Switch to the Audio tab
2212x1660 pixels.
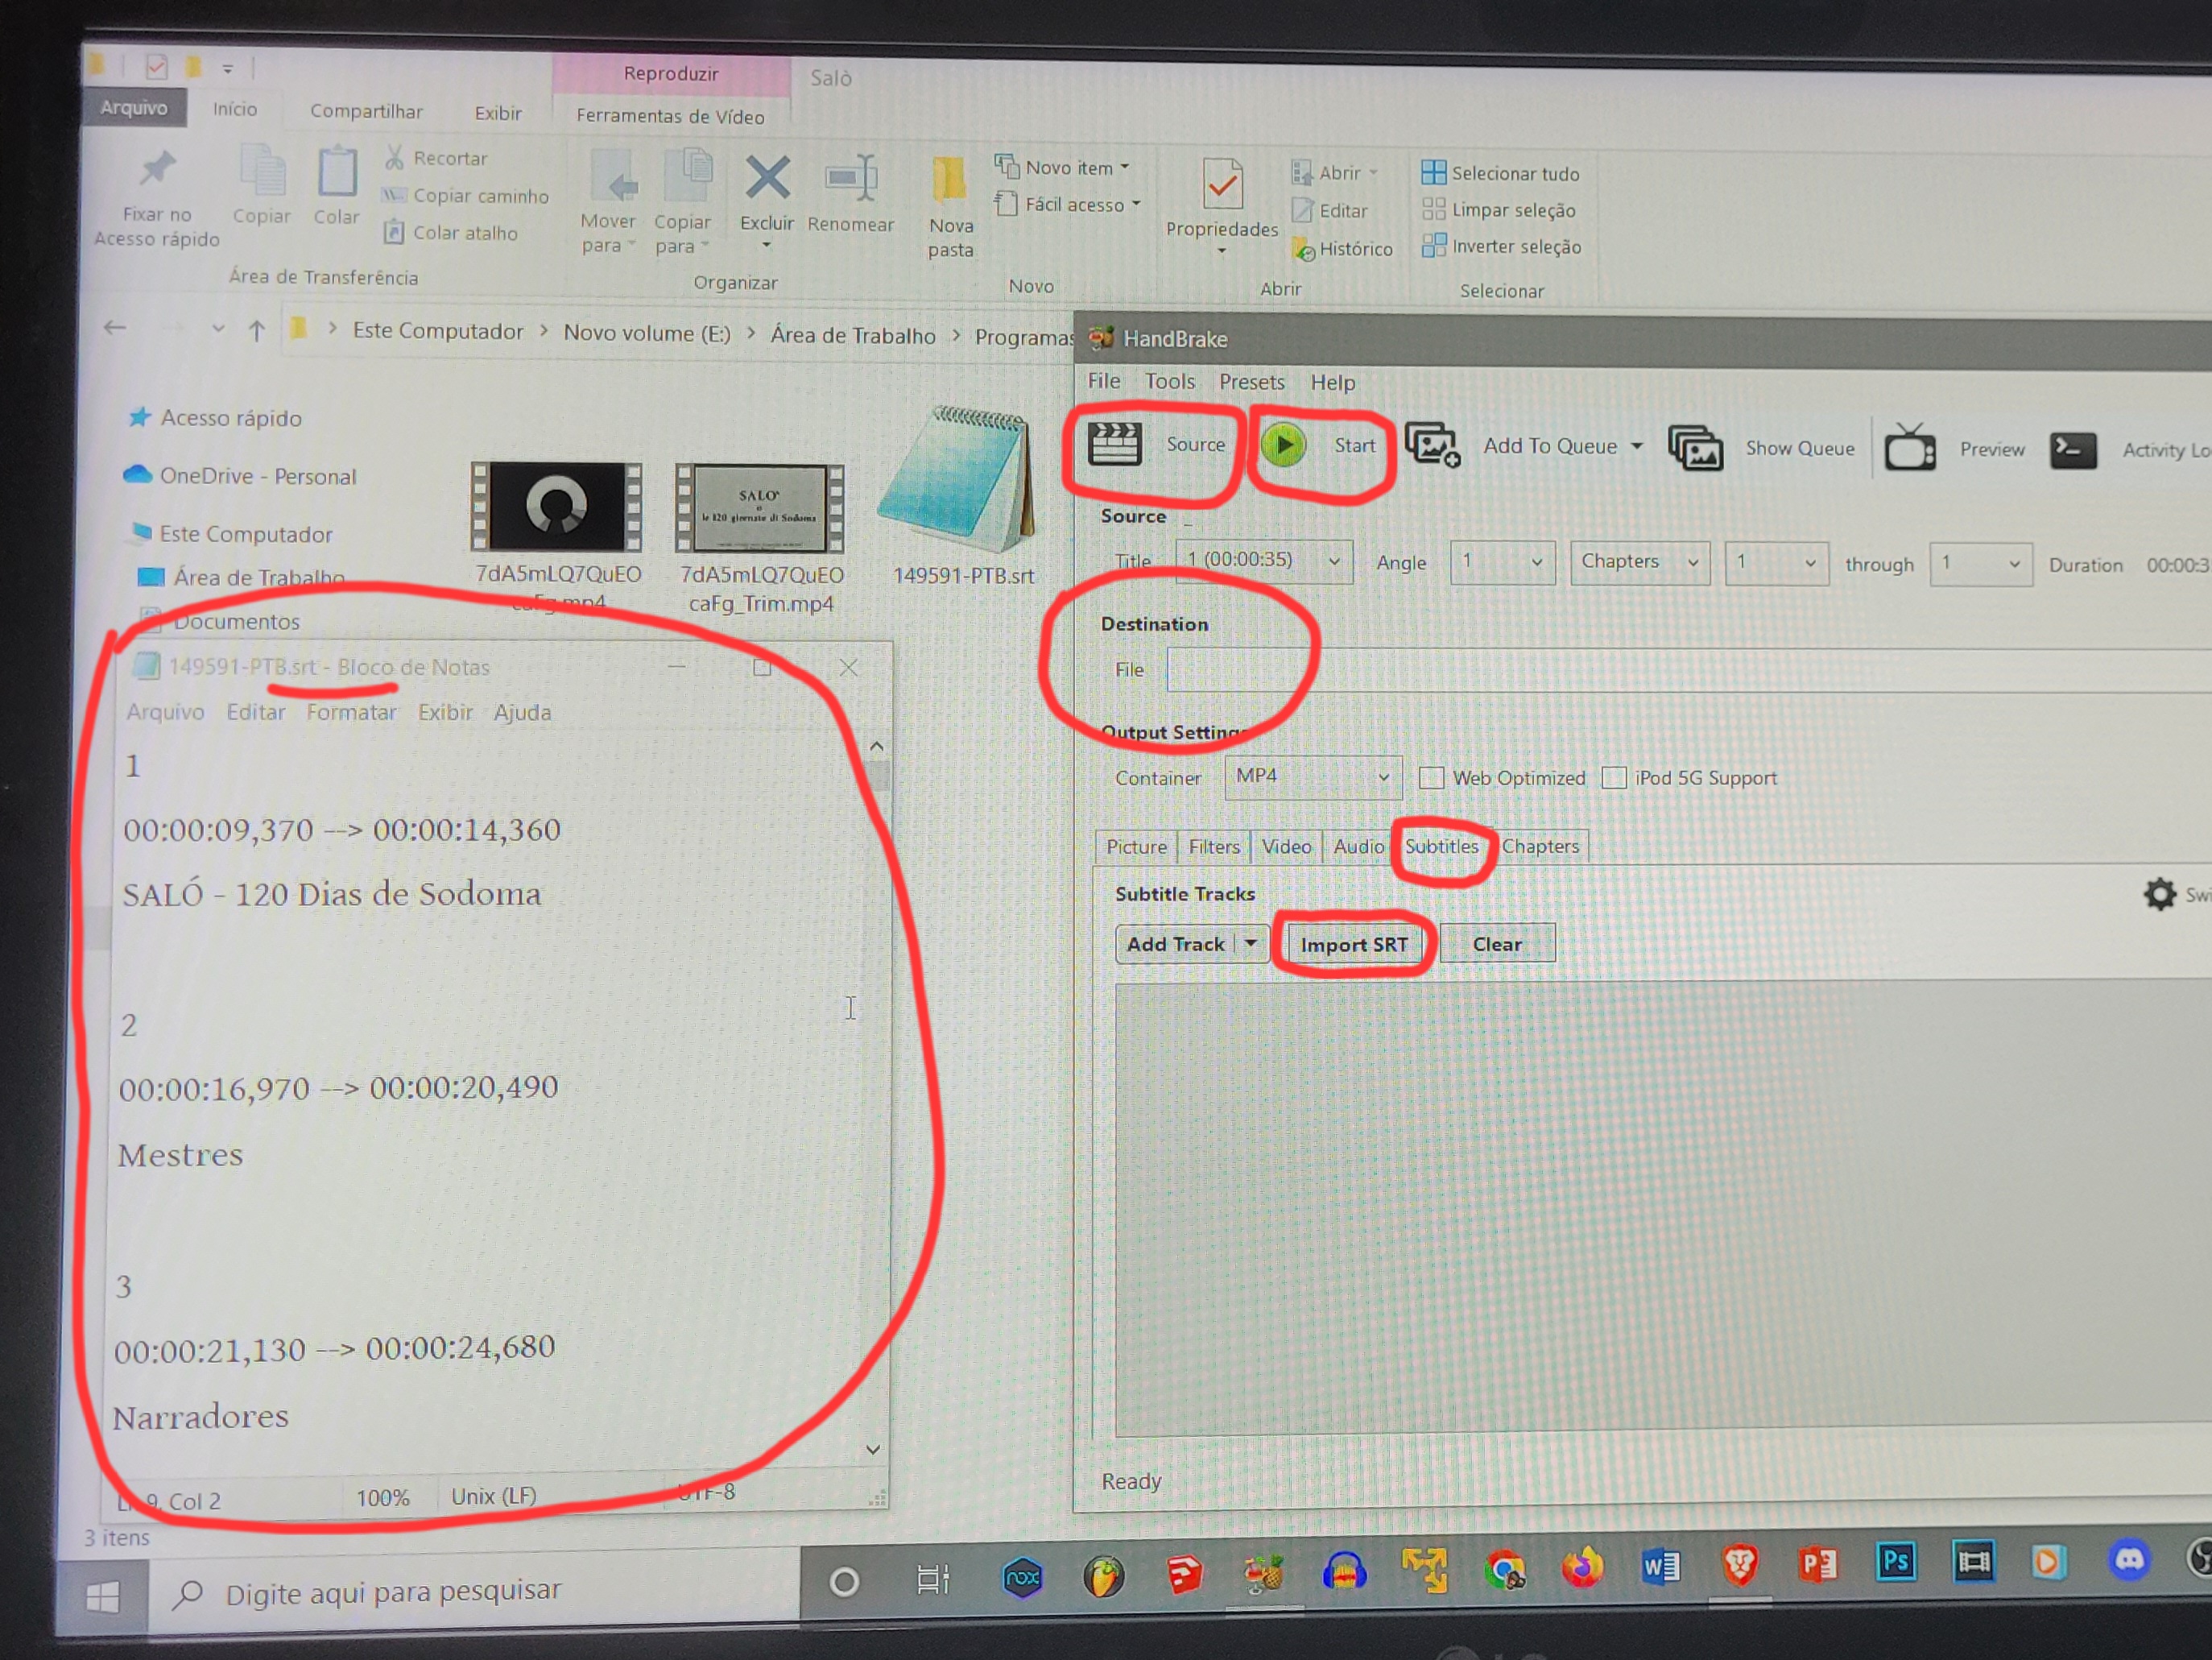click(x=1358, y=846)
